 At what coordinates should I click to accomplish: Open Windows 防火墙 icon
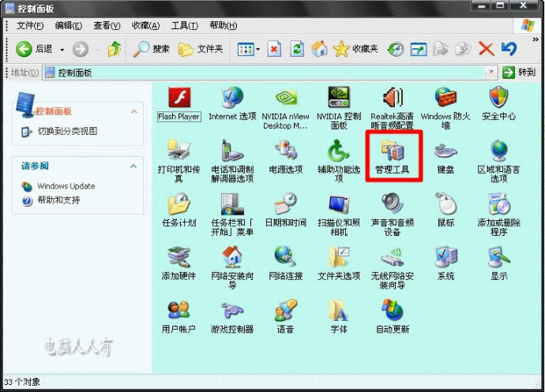445,107
